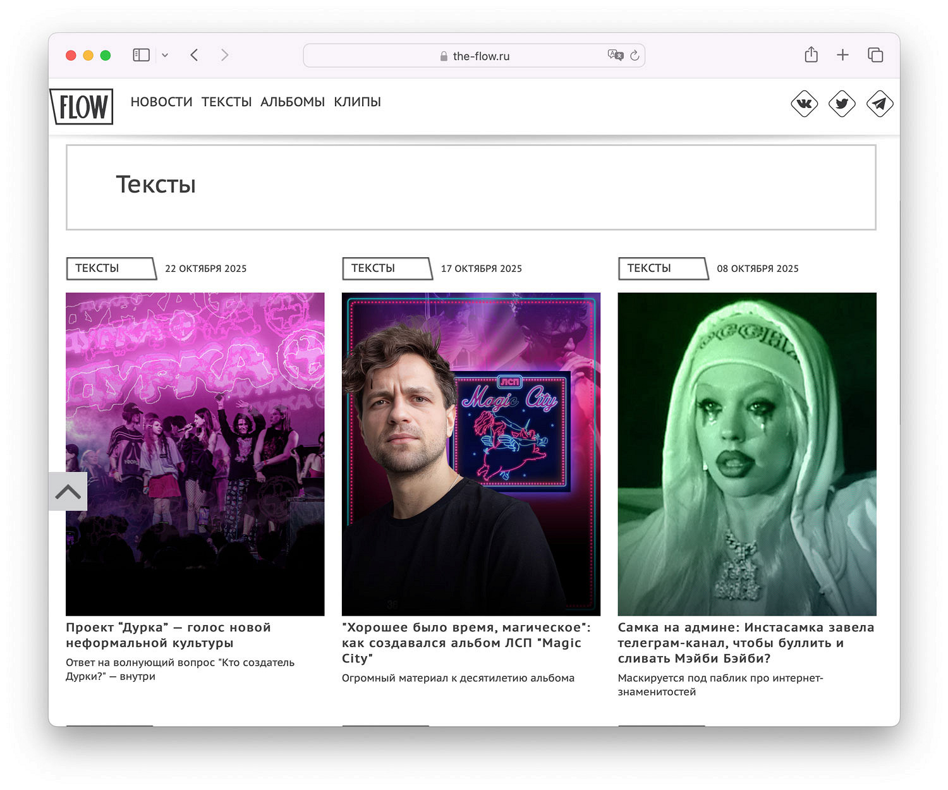
Task: Click the translate page icon in address bar
Action: point(615,55)
